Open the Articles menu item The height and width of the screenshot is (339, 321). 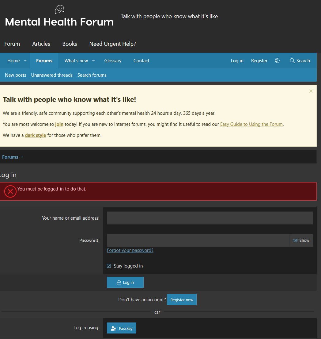(x=41, y=44)
